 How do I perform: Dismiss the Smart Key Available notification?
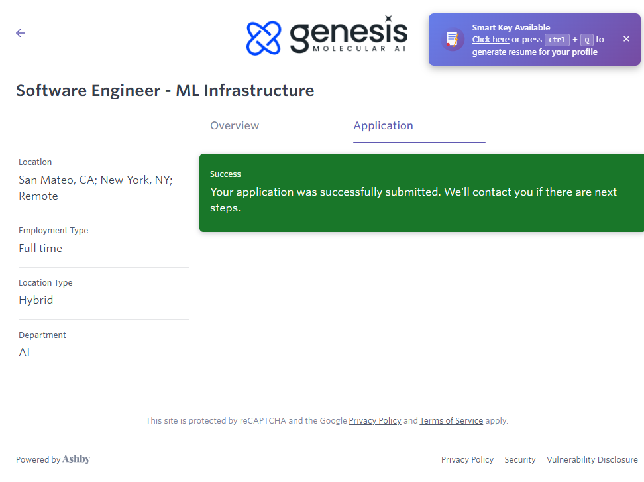(626, 39)
